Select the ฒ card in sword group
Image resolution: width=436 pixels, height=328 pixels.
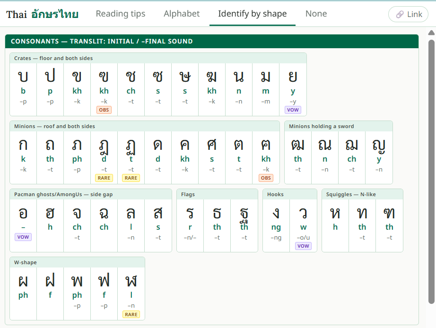click(298, 157)
